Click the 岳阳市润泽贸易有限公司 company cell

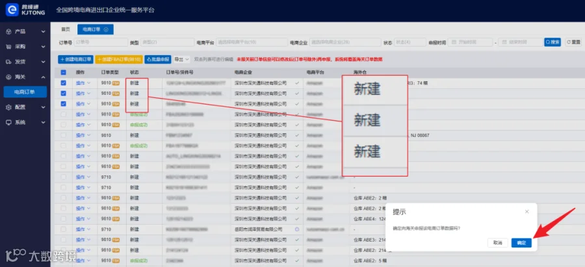click(x=259, y=229)
